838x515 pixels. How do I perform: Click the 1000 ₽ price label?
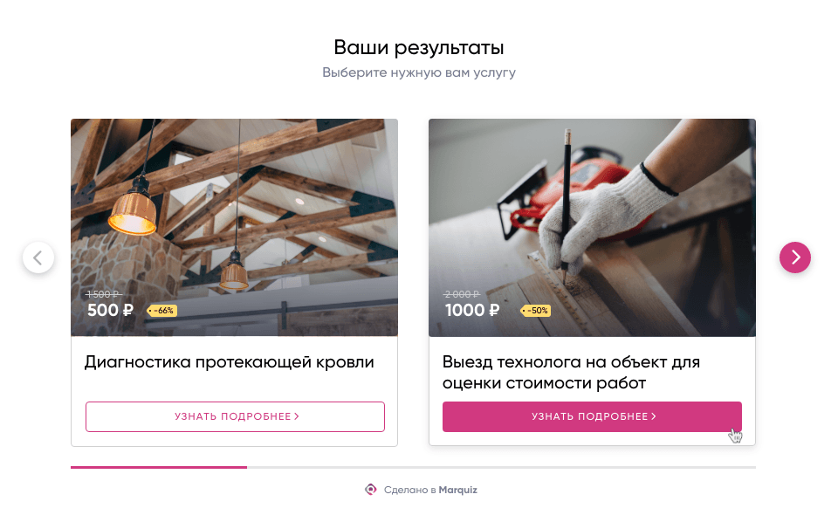point(472,310)
